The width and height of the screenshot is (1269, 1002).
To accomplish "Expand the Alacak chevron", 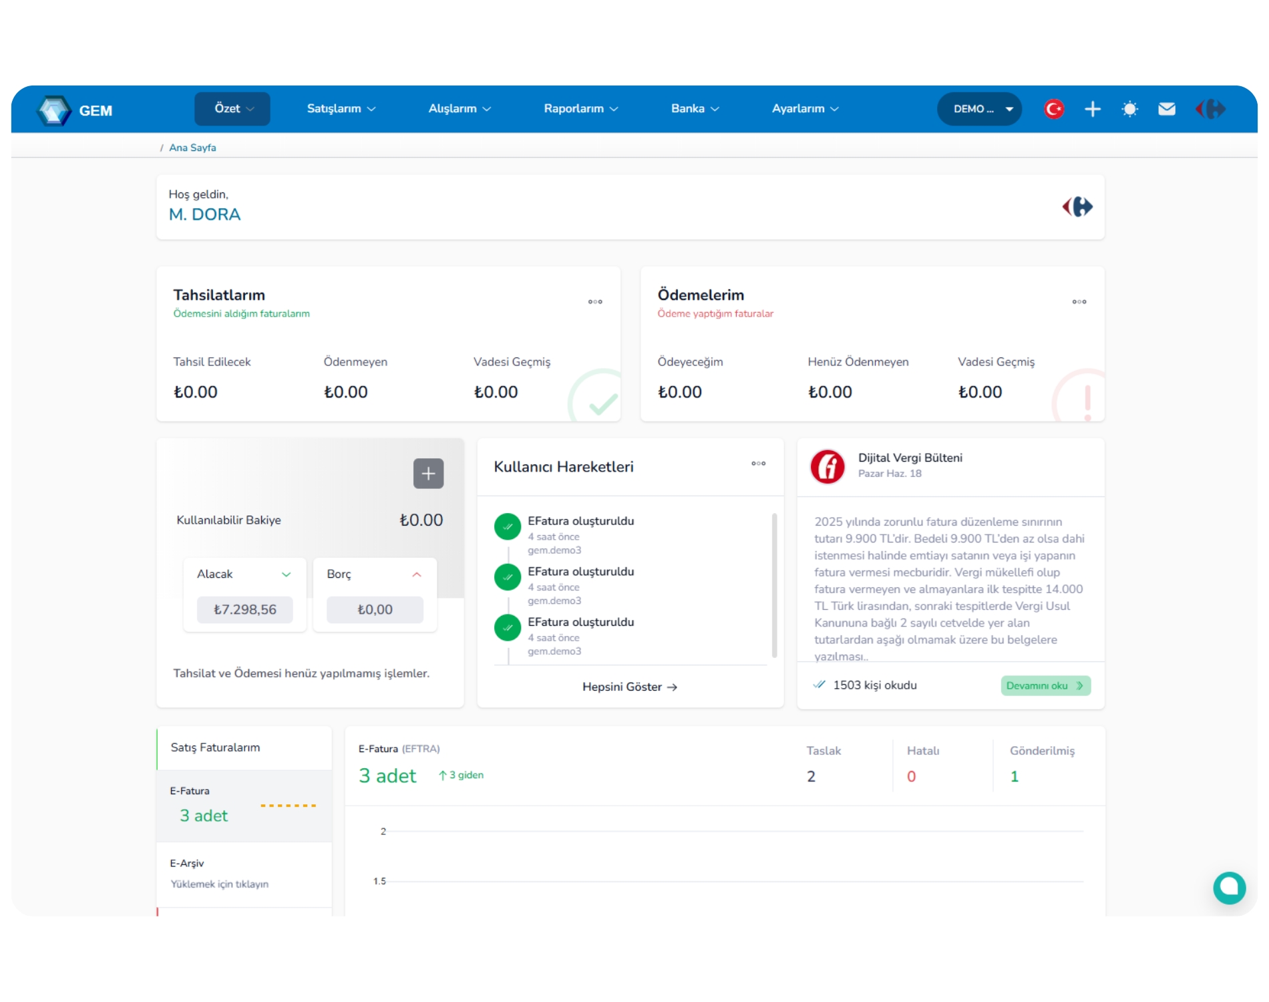I will [x=286, y=574].
